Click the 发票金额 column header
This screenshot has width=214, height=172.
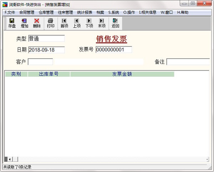tap(122, 74)
